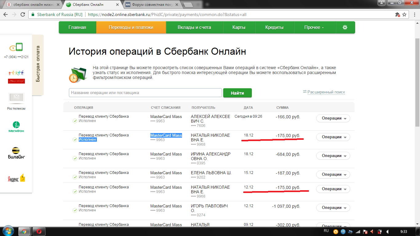Click the СУММА column header
Screen dimensions: 420x236
(282, 108)
